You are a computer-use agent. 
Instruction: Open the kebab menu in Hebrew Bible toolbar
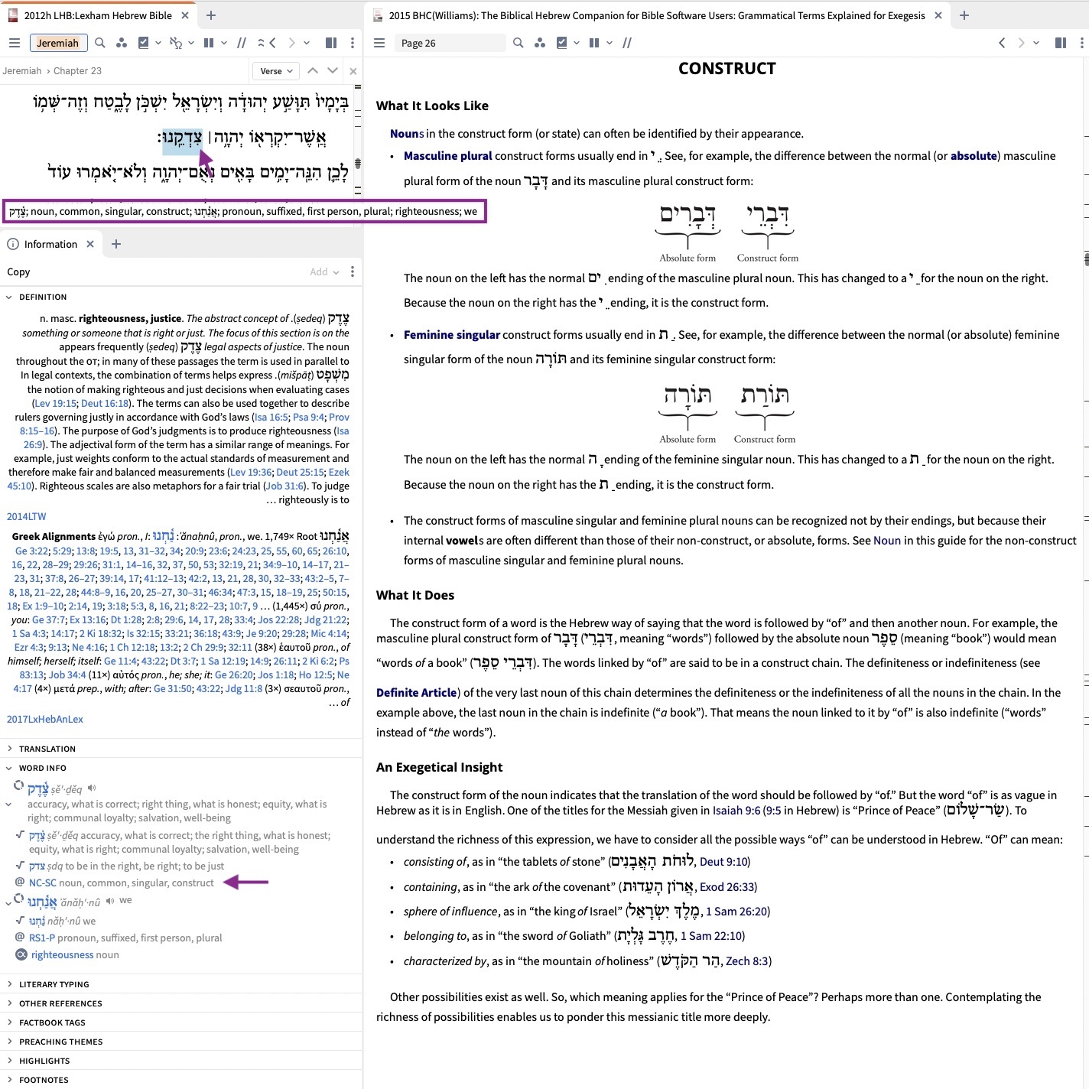(352, 43)
